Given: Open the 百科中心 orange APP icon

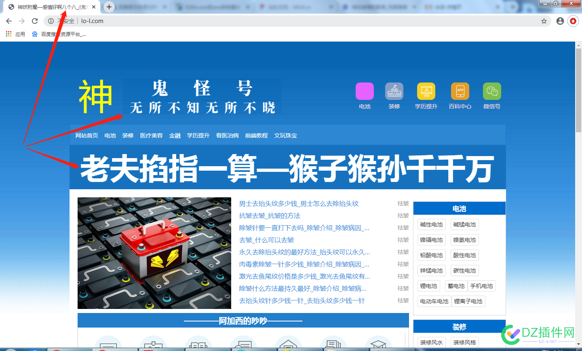Looking at the screenshot, I should click(460, 91).
